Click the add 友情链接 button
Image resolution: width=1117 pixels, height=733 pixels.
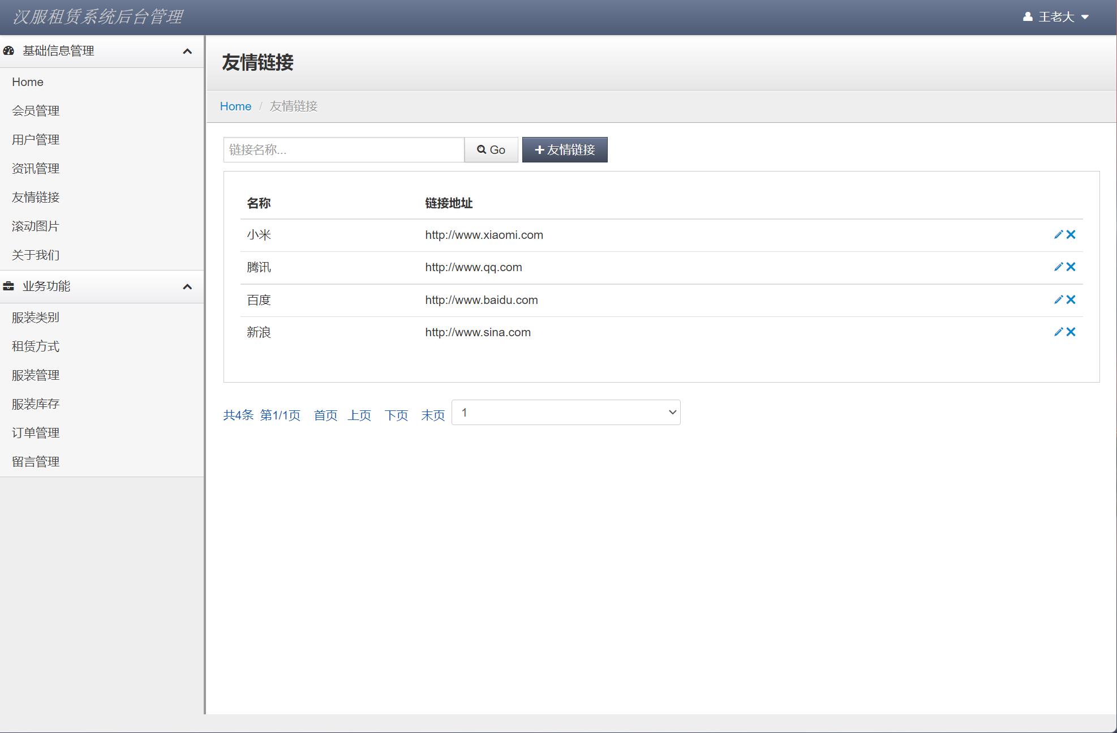click(x=565, y=149)
